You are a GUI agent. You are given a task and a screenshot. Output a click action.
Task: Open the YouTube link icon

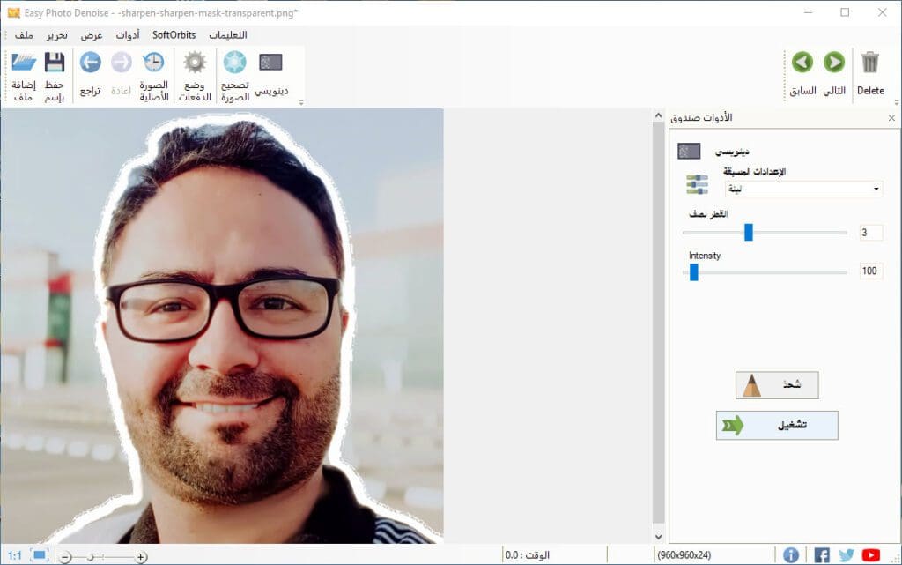(871, 555)
